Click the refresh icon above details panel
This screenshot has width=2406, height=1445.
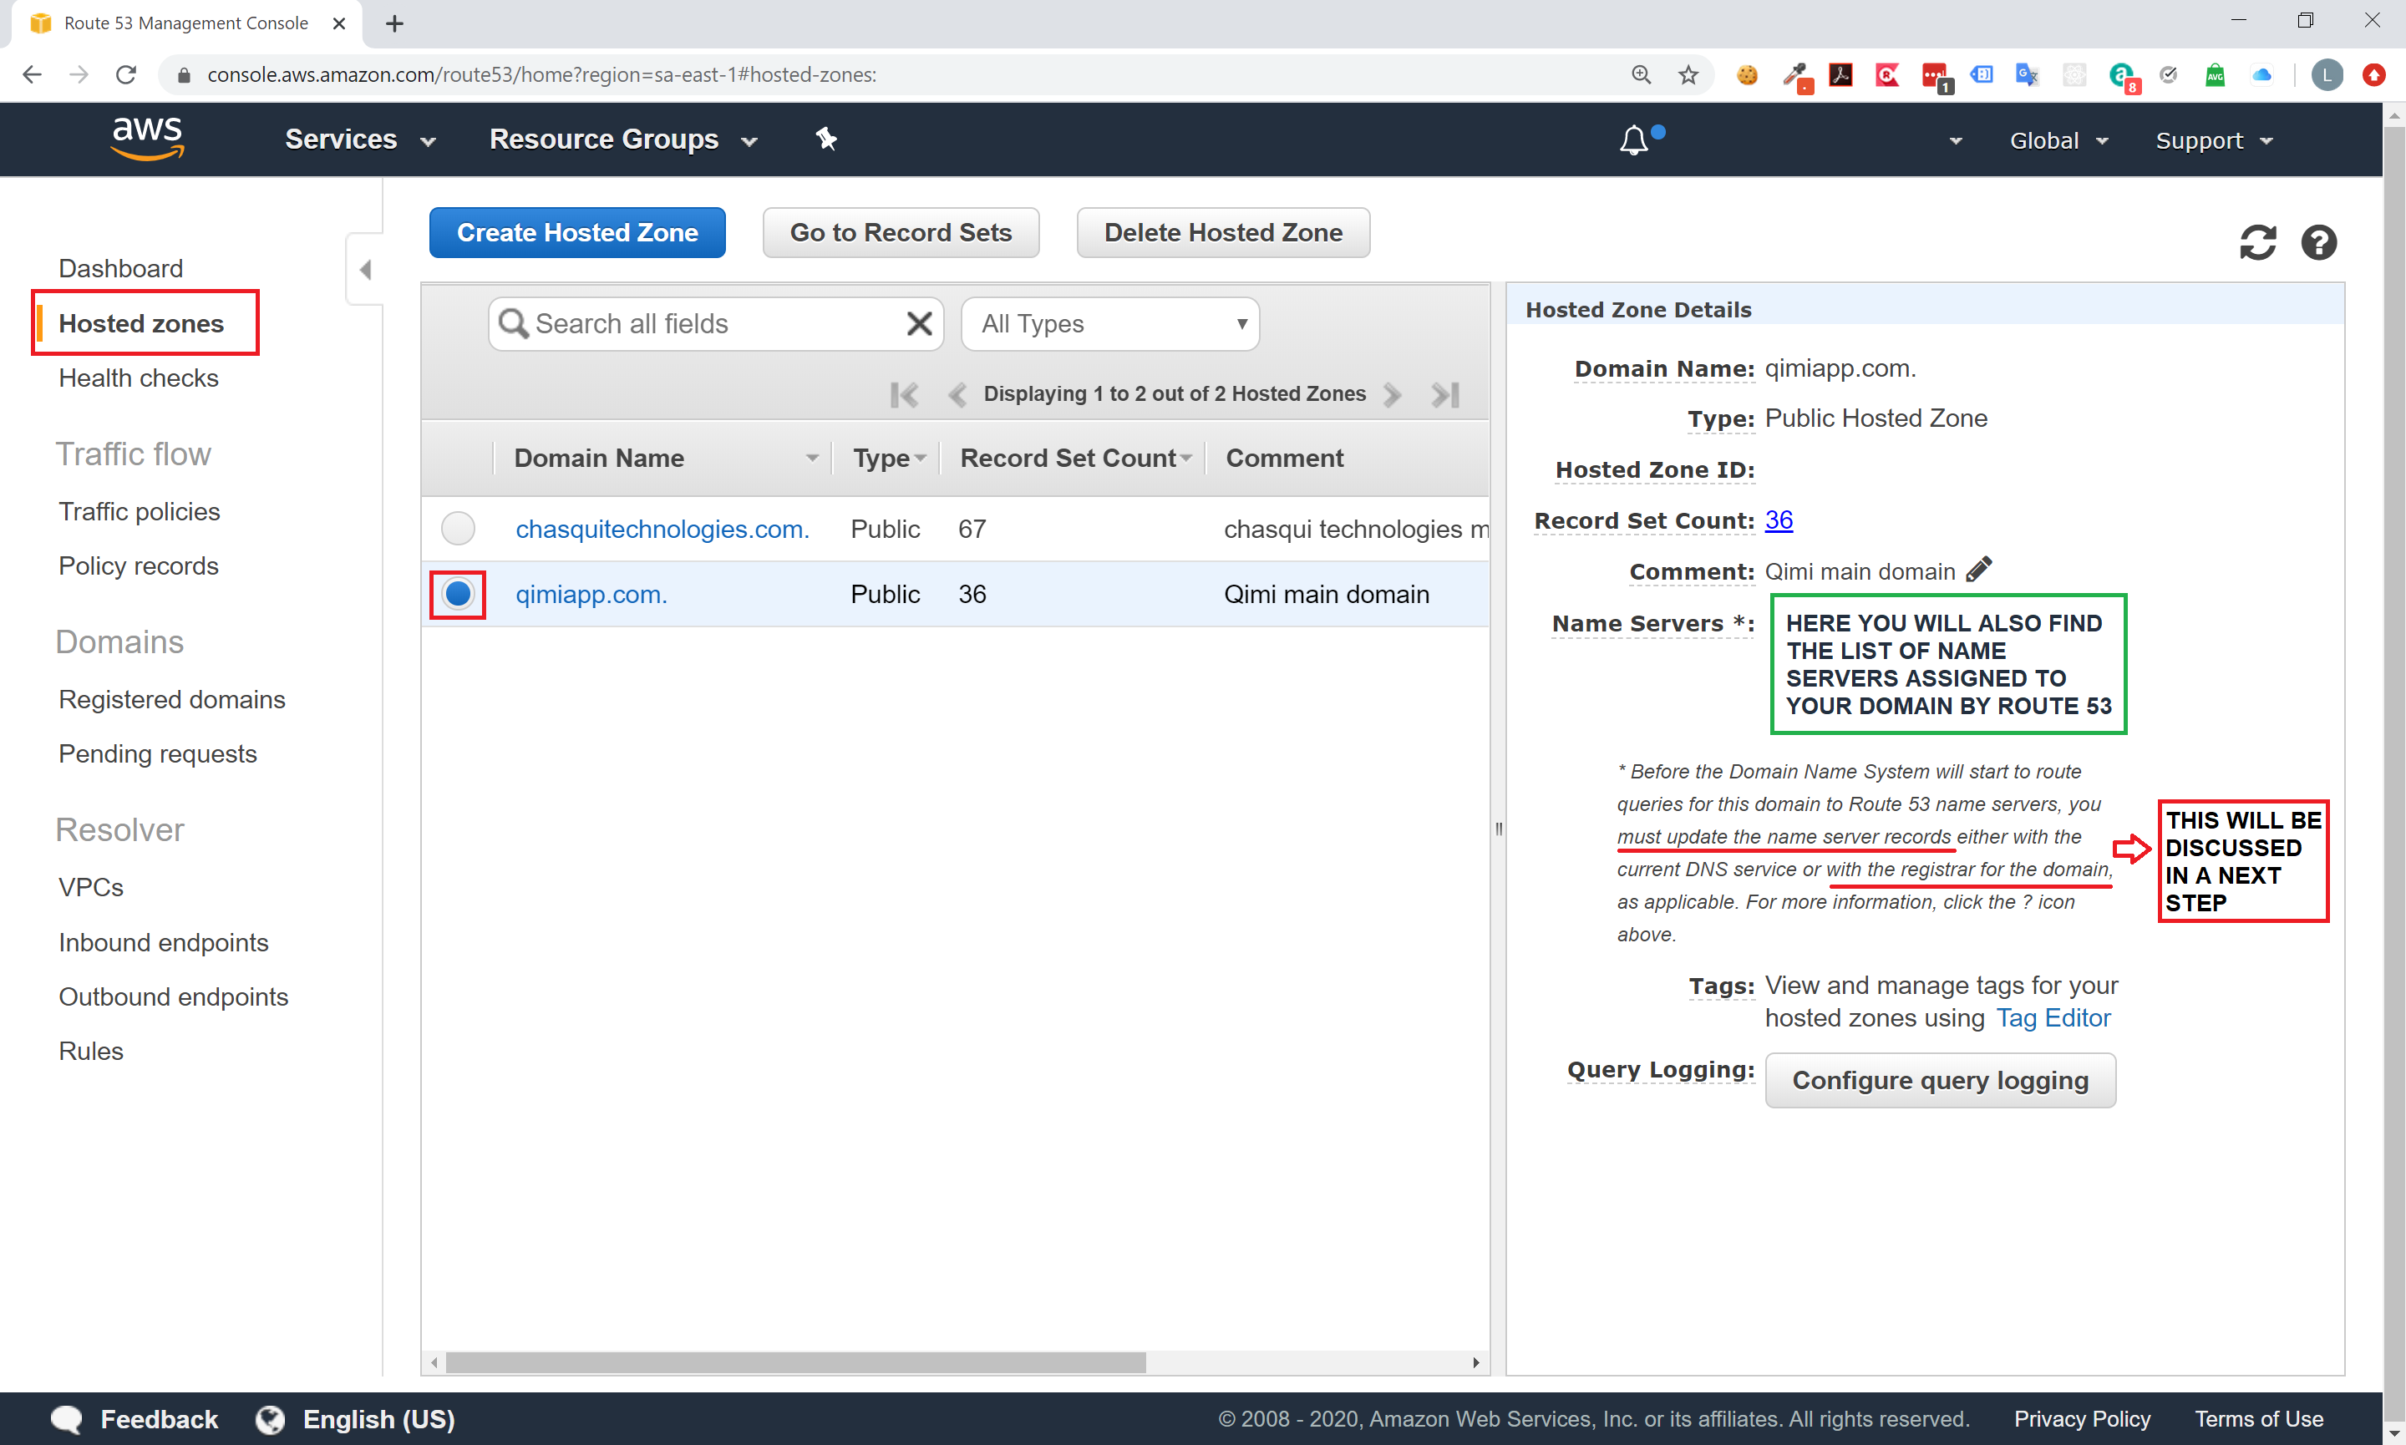pos(2256,242)
